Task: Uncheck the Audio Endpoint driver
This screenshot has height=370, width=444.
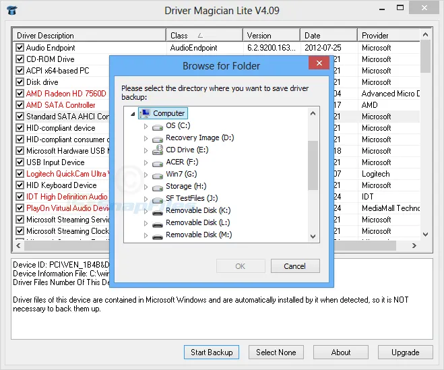Action: [x=20, y=47]
